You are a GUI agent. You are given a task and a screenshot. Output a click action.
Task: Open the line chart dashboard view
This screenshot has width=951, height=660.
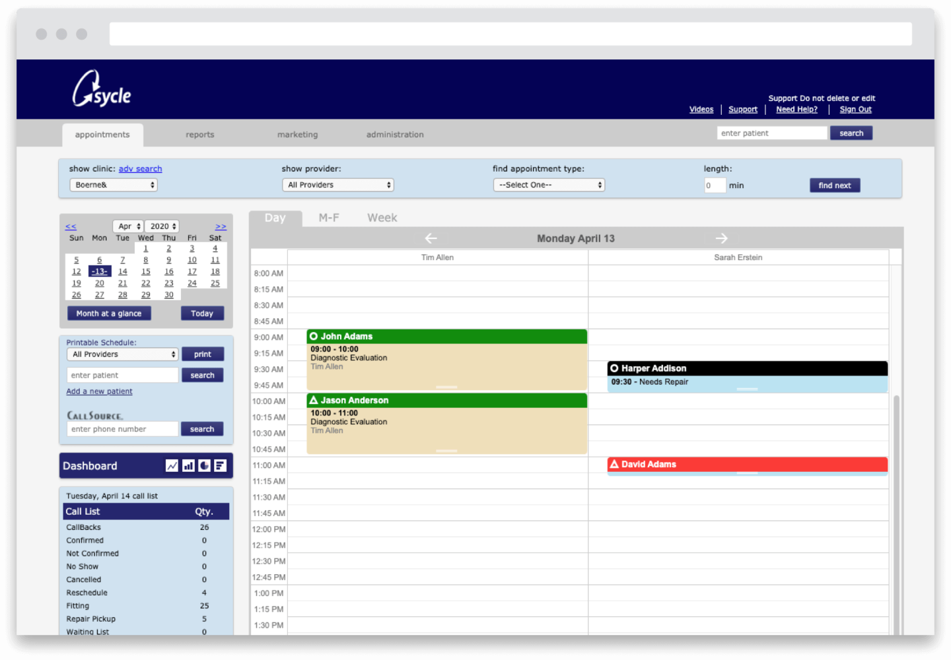click(172, 465)
